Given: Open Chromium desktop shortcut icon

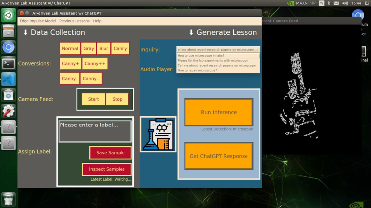Looking at the screenshot, I should (358, 15).
